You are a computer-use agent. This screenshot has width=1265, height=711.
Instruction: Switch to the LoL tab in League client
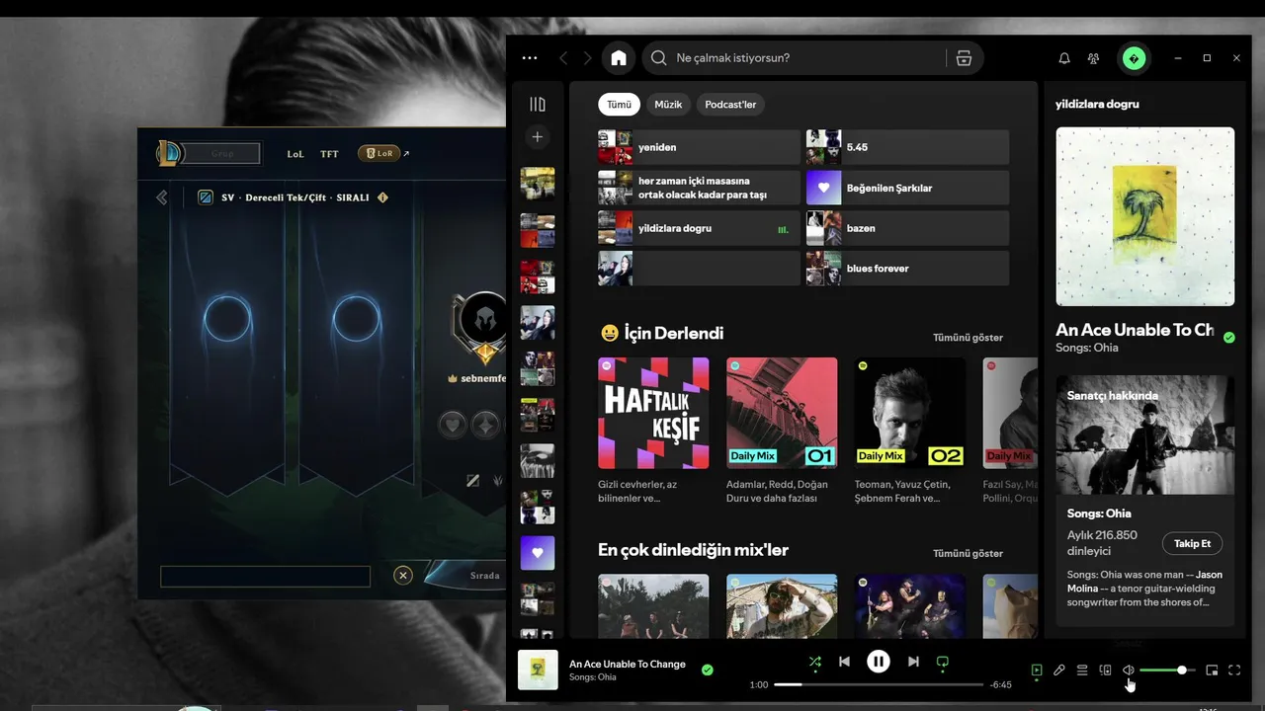point(295,154)
